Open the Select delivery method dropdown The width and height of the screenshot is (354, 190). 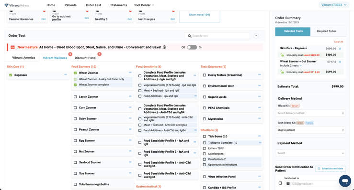point(310,113)
